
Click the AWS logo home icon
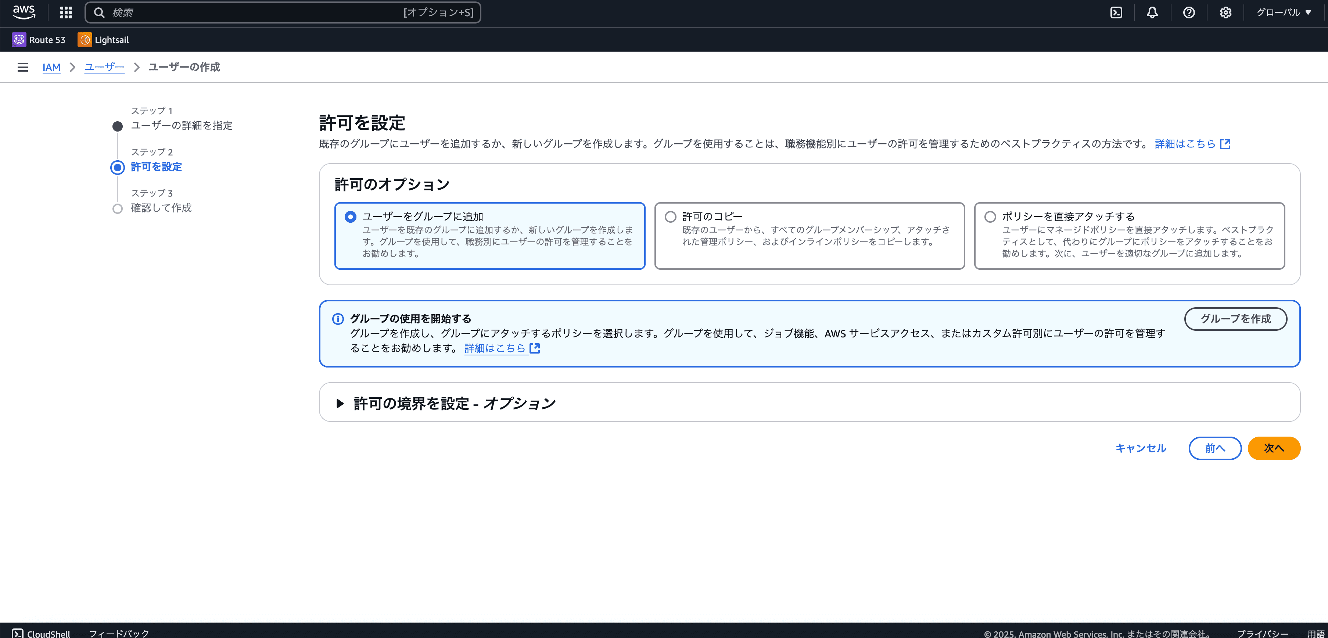click(x=24, y=12)
